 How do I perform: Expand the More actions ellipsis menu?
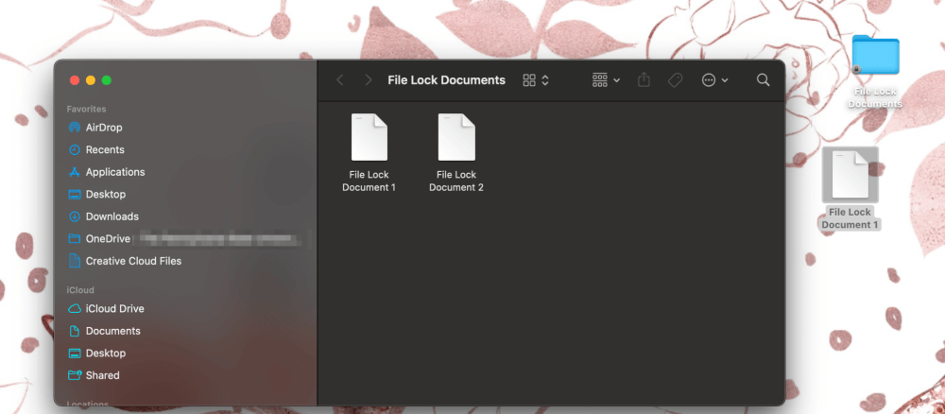(714, 80)
